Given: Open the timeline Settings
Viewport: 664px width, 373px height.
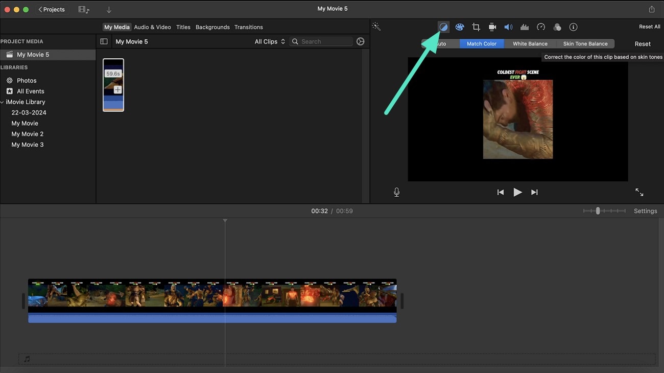Looking at the screenshot, I should click(646, 211).
